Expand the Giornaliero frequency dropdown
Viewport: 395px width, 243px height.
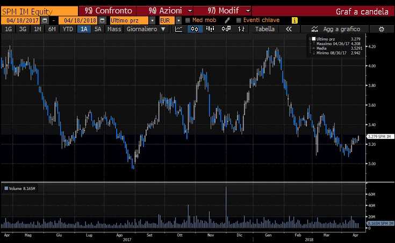[x=169, y=29]
